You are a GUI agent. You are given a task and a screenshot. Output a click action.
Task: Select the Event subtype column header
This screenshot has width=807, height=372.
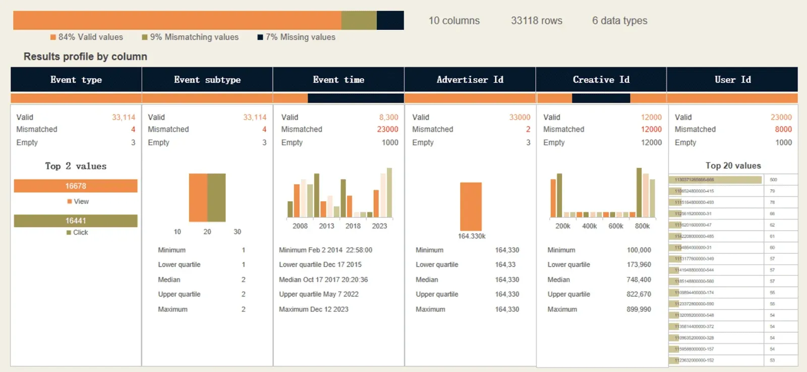pyautogui.click(x=207, y=80)
